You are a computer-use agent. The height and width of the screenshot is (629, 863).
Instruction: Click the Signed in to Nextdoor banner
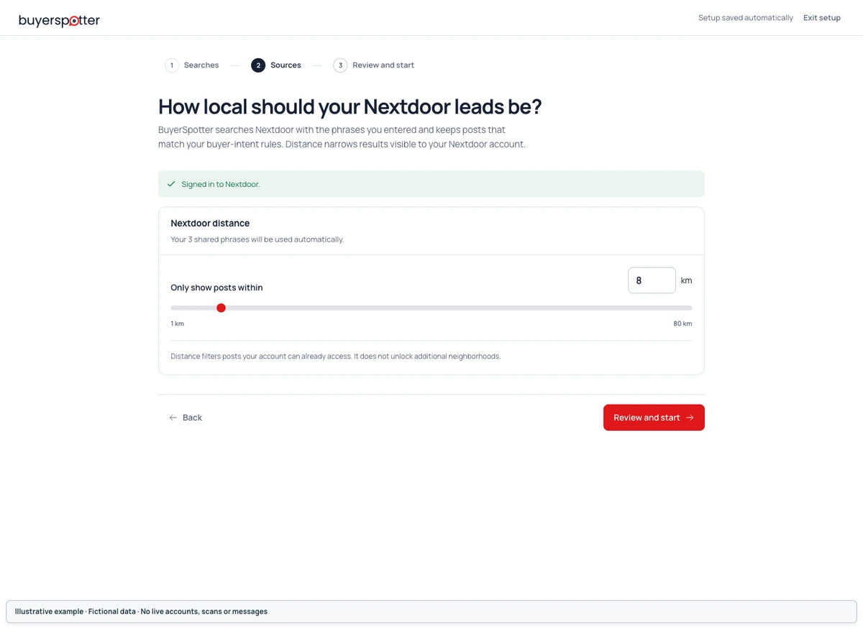pos(431,184)
